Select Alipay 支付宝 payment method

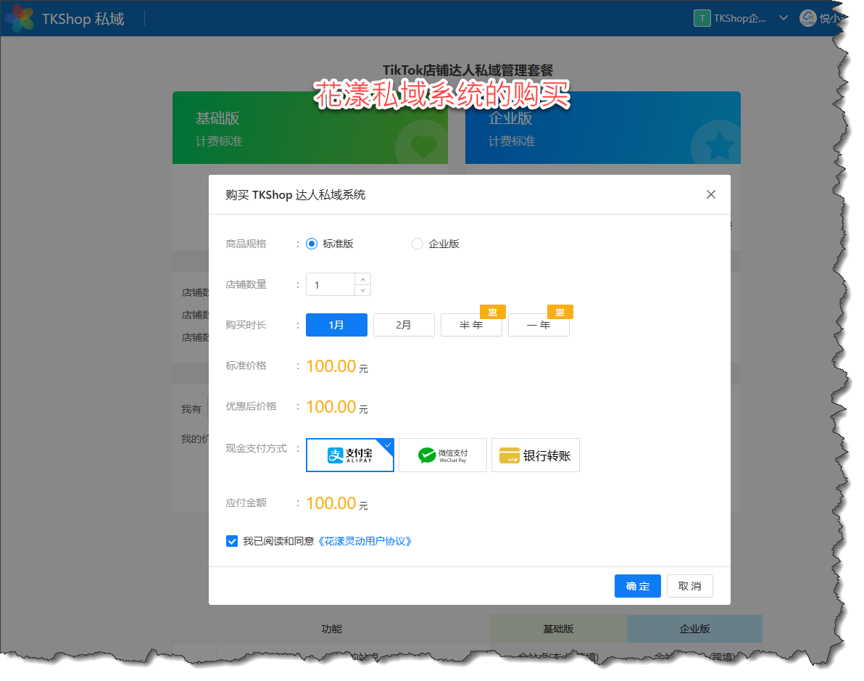(350, 455)
